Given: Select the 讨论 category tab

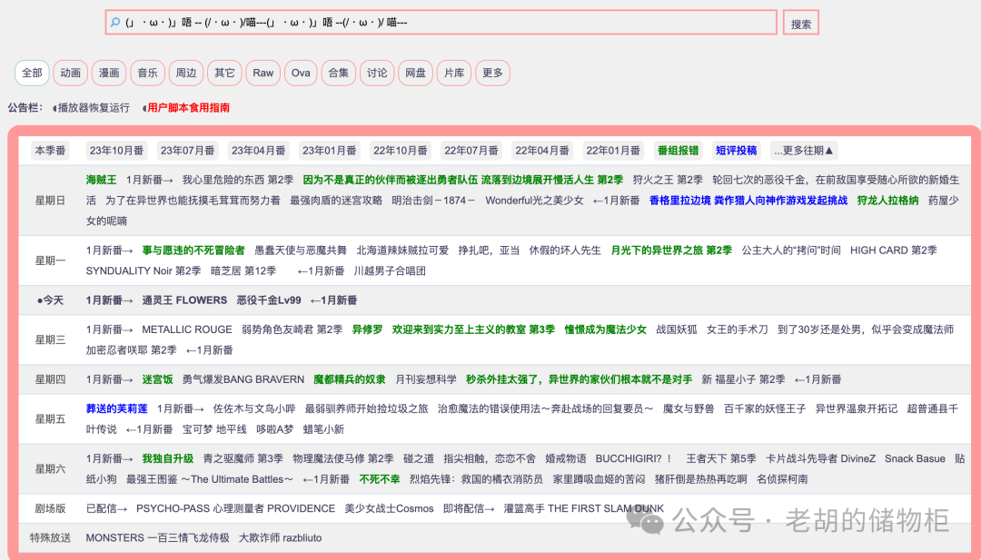Looking at the screenshot, I should point(377,74).
